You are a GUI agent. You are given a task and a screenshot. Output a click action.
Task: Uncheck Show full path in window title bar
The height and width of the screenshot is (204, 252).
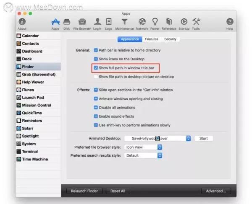[96, 68]
